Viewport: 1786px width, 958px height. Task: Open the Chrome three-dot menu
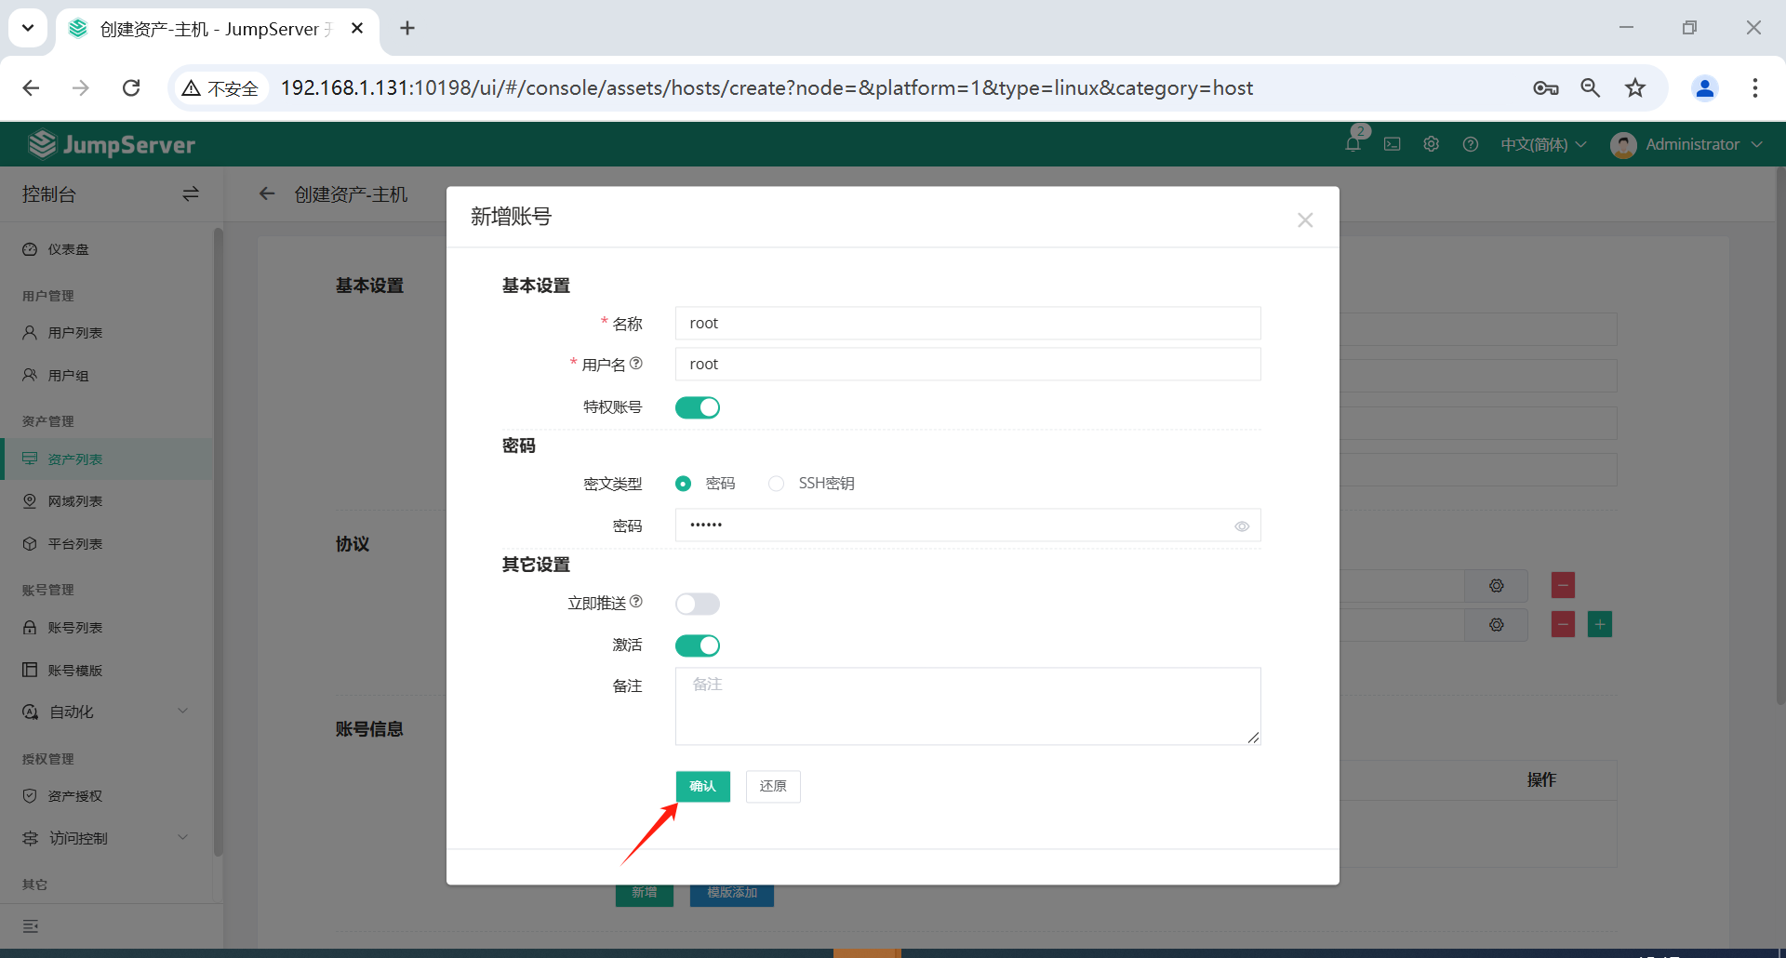[1755, 88]
